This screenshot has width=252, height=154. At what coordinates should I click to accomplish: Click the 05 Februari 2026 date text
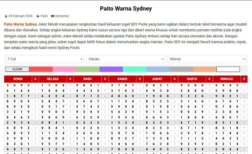pos(20,16)
